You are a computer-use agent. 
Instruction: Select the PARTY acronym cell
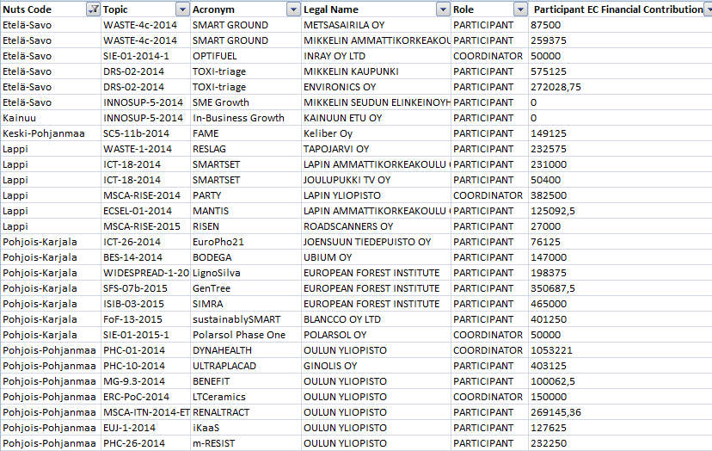tap(246, 195)
